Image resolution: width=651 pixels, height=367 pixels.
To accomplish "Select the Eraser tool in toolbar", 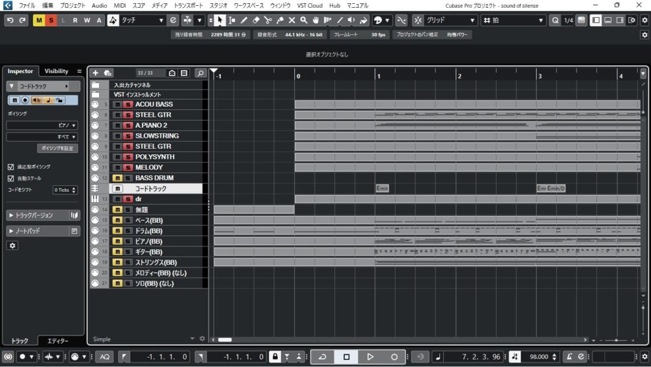I will pyautogui.click(x=256, y=20).
